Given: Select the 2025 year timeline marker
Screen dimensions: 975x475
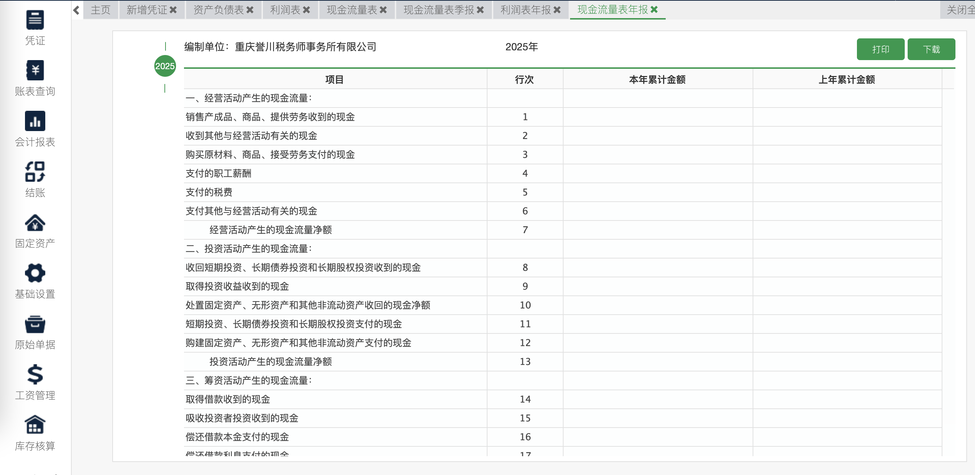Looking at the screenshot, I should 165,66.
